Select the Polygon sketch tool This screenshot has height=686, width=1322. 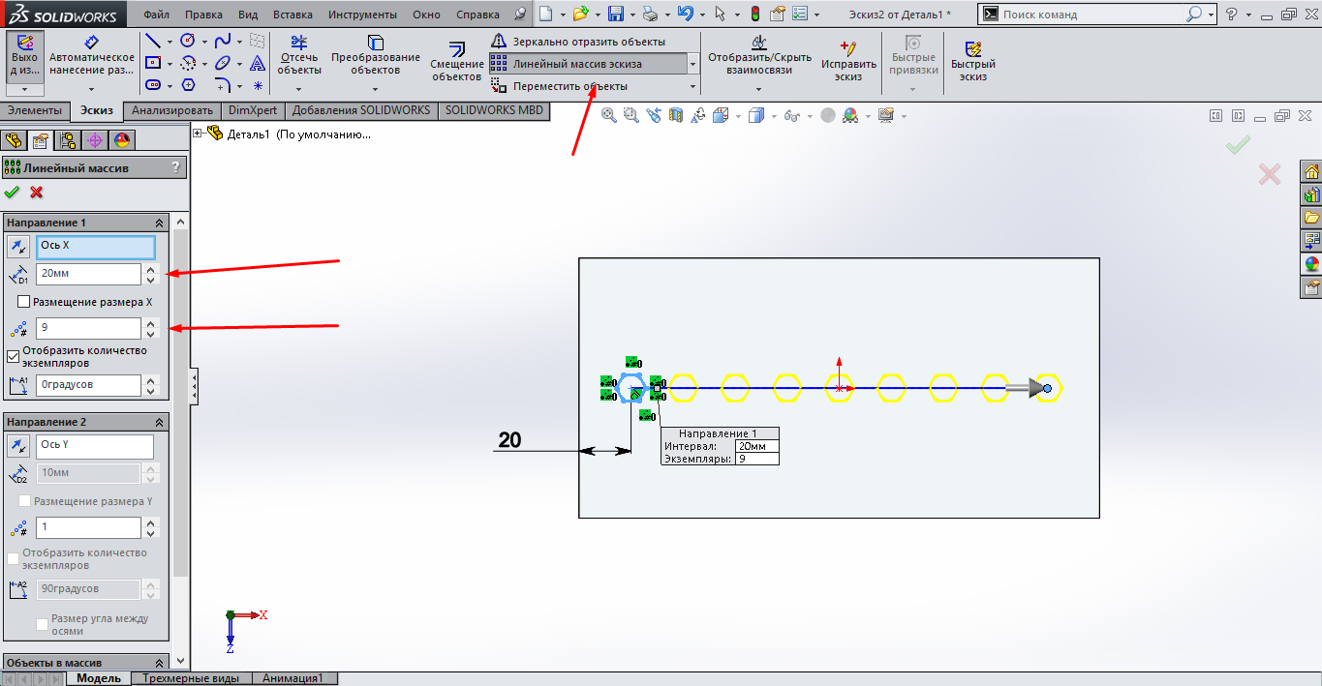tap(188, 85)
